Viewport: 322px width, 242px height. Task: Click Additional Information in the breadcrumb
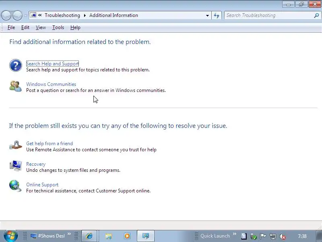click(114, 15)
